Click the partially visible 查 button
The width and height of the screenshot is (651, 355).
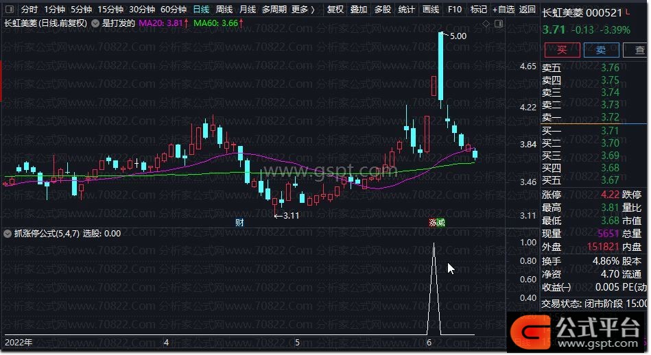click(635, 50)
